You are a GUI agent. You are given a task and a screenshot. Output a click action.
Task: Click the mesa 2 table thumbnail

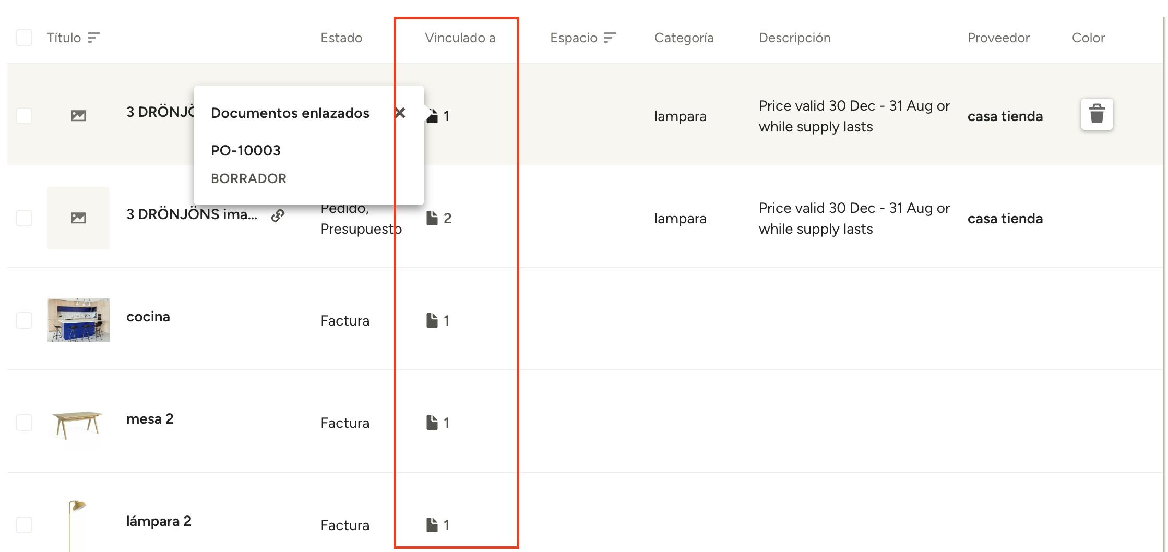[78, 424]
